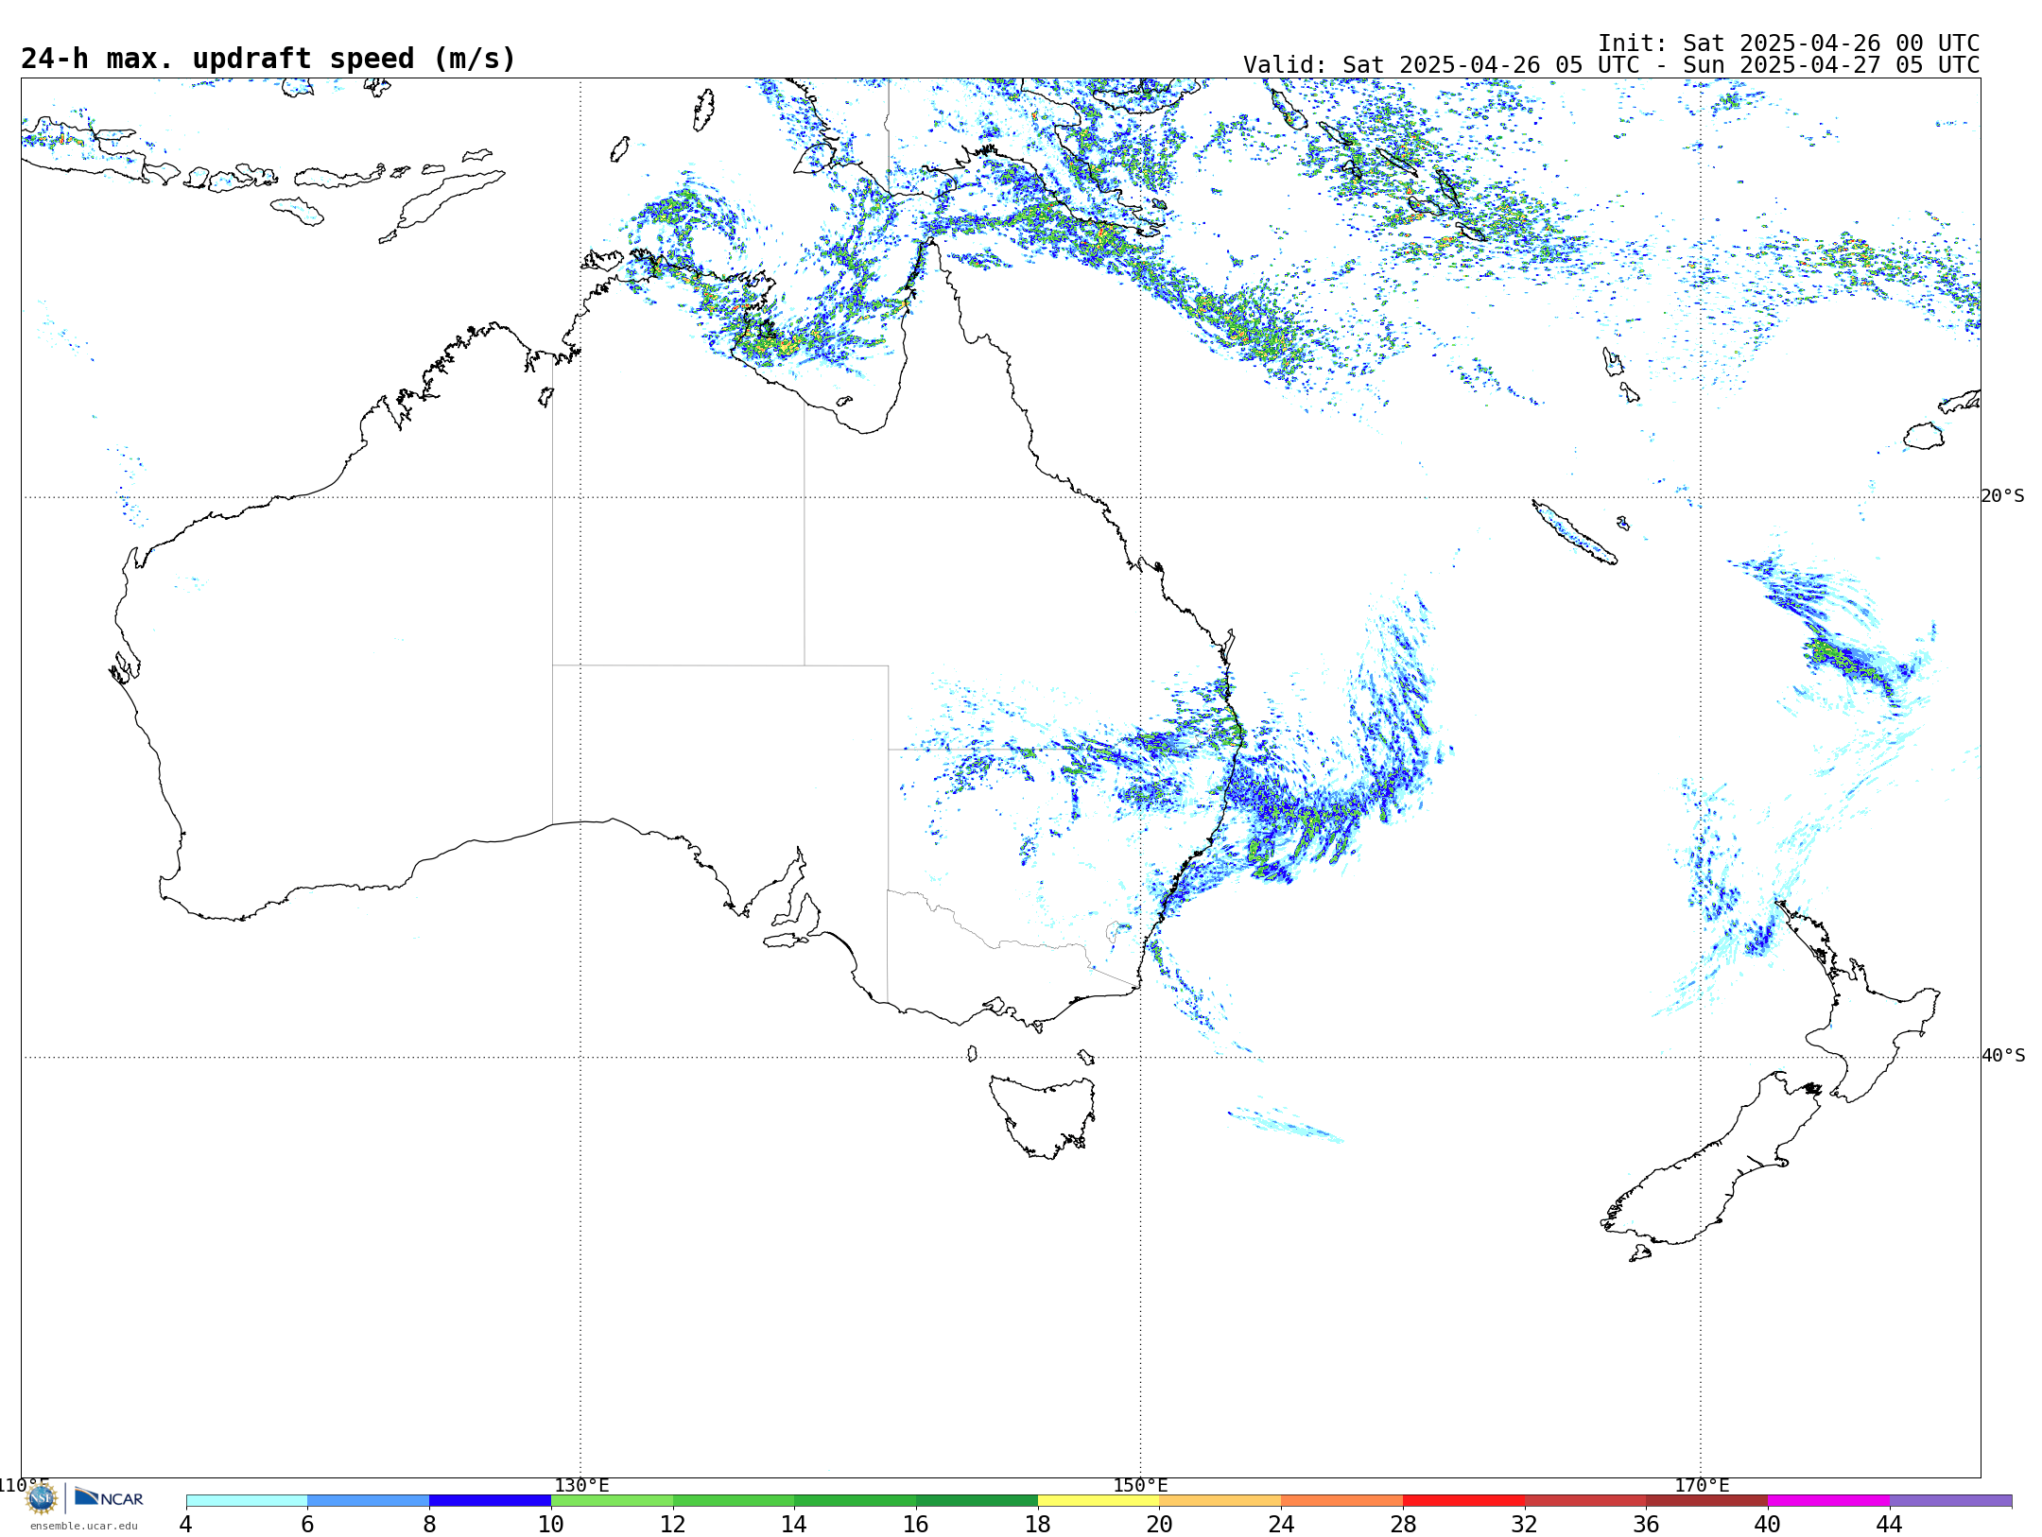Select the light cyan 4–6 colorbar segment

click(x=247, y=1501)
